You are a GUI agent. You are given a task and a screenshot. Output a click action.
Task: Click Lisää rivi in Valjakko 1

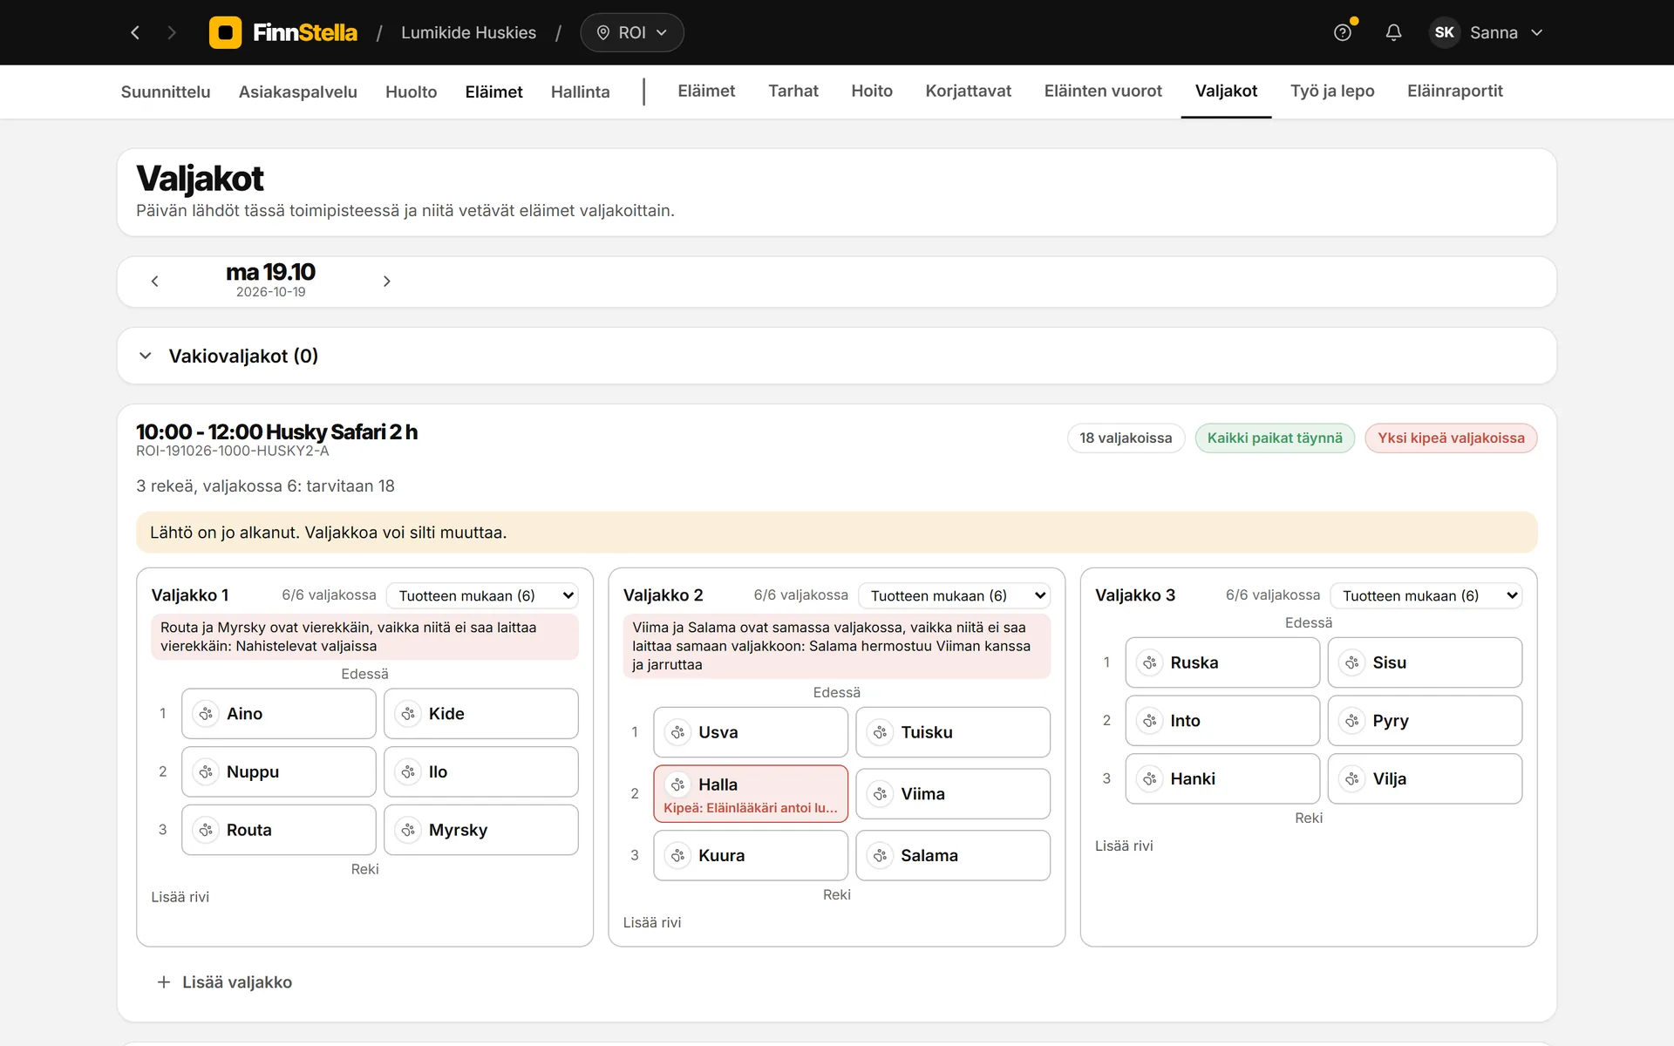180,897
